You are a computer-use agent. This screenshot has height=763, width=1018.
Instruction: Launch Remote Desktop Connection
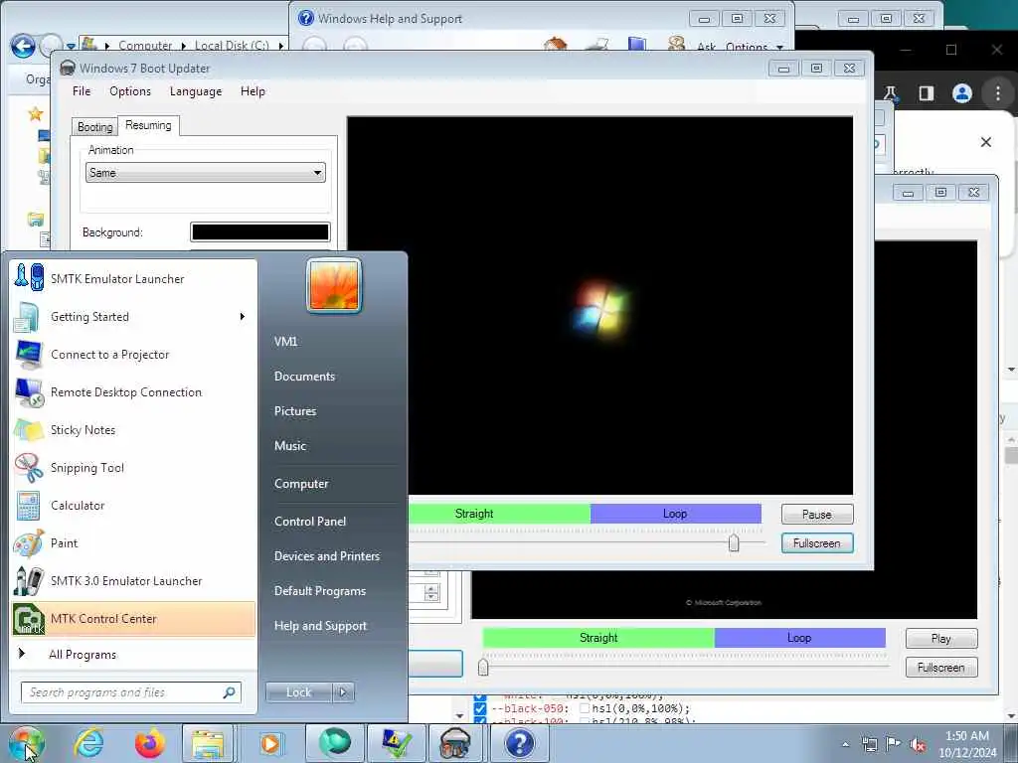click(133, 391)
